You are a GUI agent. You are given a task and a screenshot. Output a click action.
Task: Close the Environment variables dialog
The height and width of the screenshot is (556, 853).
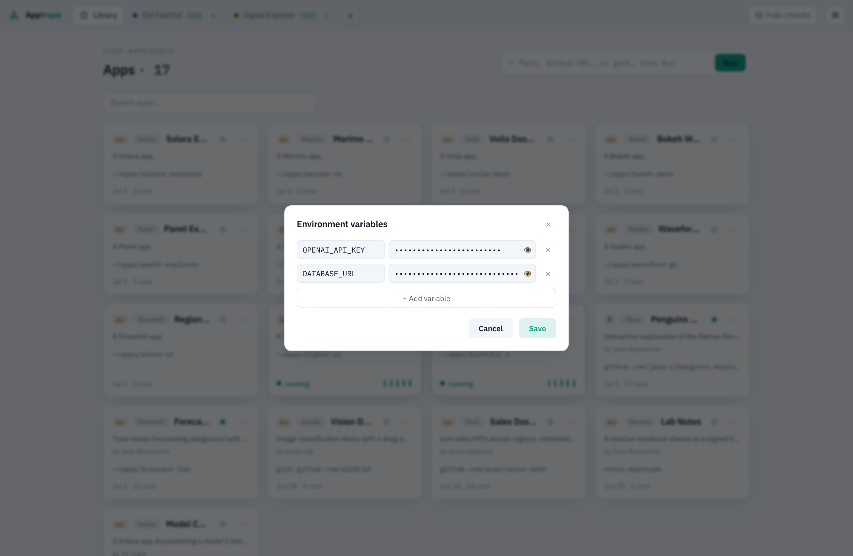click(x=548, y=224)
